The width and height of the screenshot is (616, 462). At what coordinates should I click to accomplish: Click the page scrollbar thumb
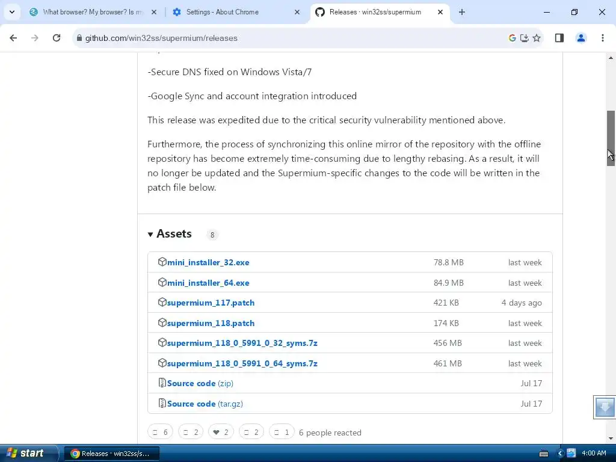pos(611,138)
